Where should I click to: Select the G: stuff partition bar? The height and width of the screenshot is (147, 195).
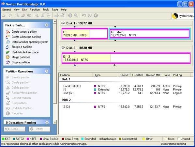(150, 34)
